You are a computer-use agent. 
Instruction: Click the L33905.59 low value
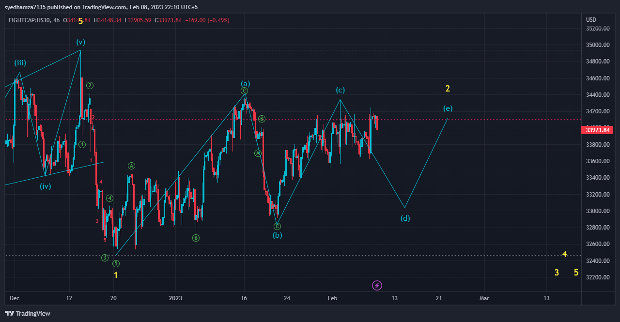tap(138, 20)
